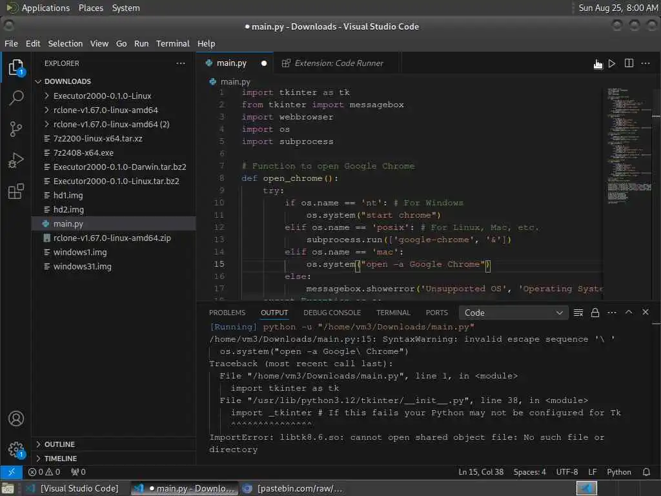Open the Run menu
The width and height of the screenshot is (661, 496).
[x=141, y=43]
